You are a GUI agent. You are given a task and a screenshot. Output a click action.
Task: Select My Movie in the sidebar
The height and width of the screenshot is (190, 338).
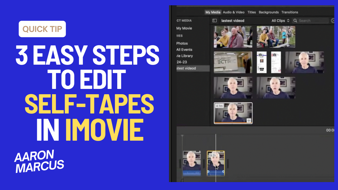tap(184, 28)
